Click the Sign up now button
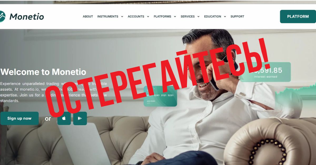 pyautogui.click(x=19, y=118)
